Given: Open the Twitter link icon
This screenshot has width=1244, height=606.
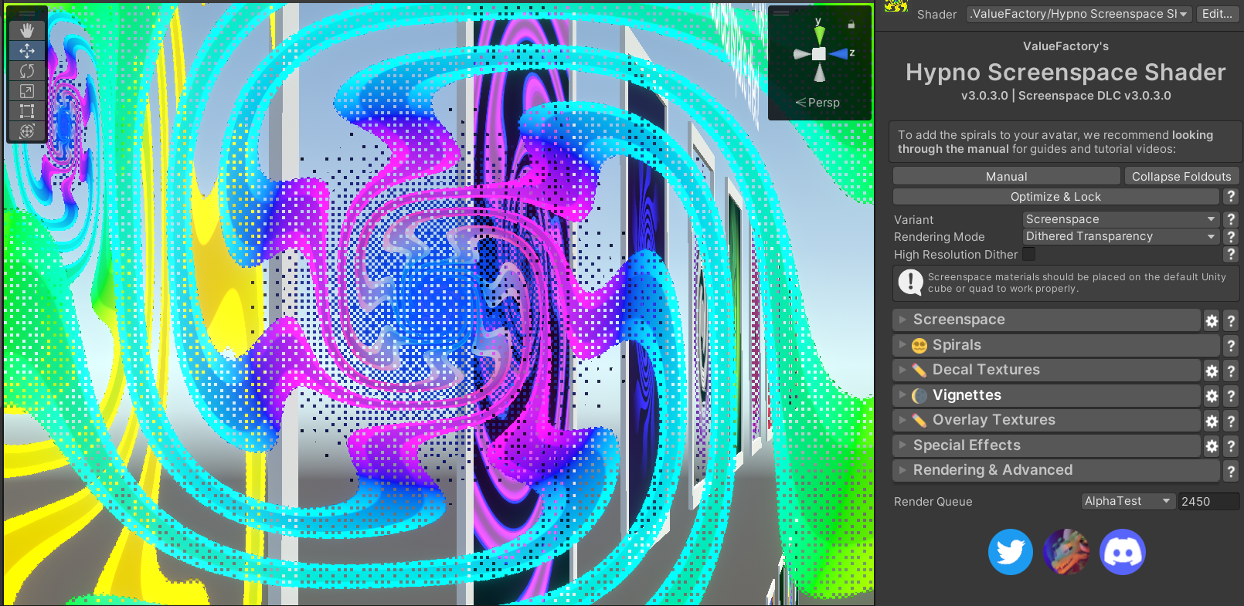Looking at the screenshot, I should click(1011, 552).
